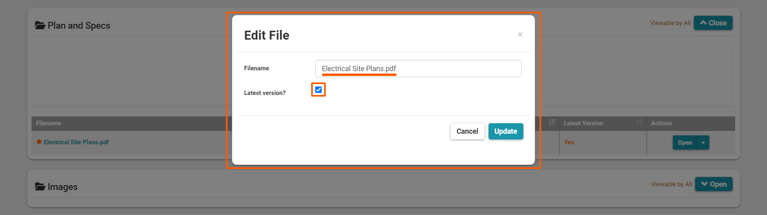Click the descending sort icon left of Latest Version

click(x=552, y=122)
